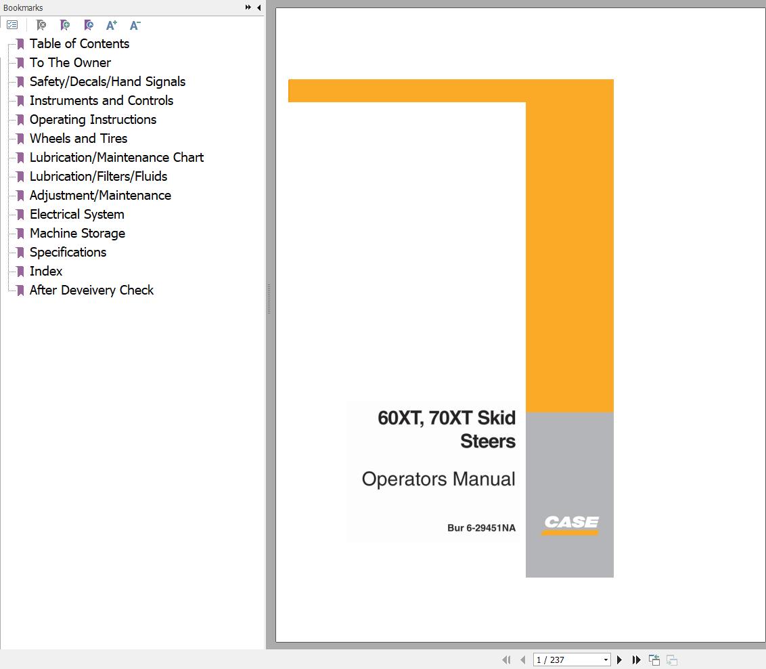Click the previous view icon
This screenshot has height=669, width=766.
[x=654, y=660]
